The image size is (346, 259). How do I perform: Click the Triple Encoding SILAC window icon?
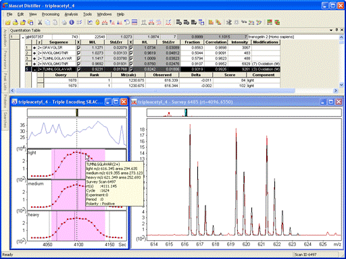(14, 102)
